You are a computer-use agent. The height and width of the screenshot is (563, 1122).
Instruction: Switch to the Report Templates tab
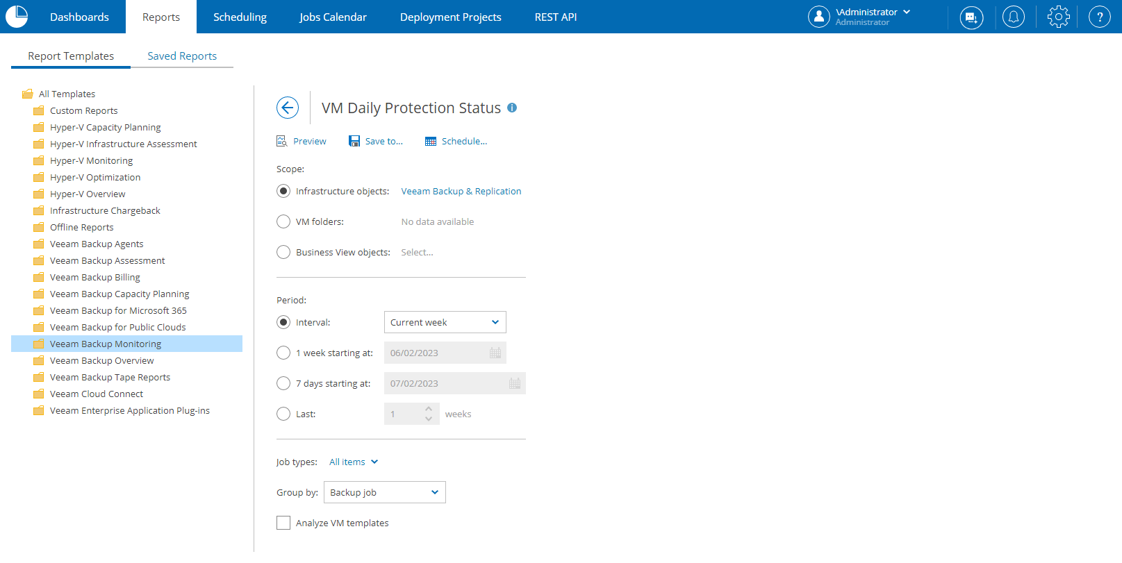[71, 56]
